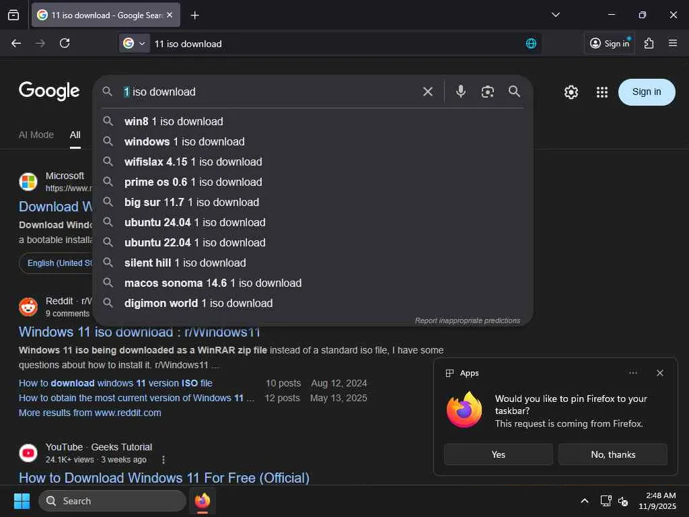The width and height of the screenshot is (689, 517).
Task: Select suggestion prime os 0.6 1 iso download
Action: click(x=313, y=182)
